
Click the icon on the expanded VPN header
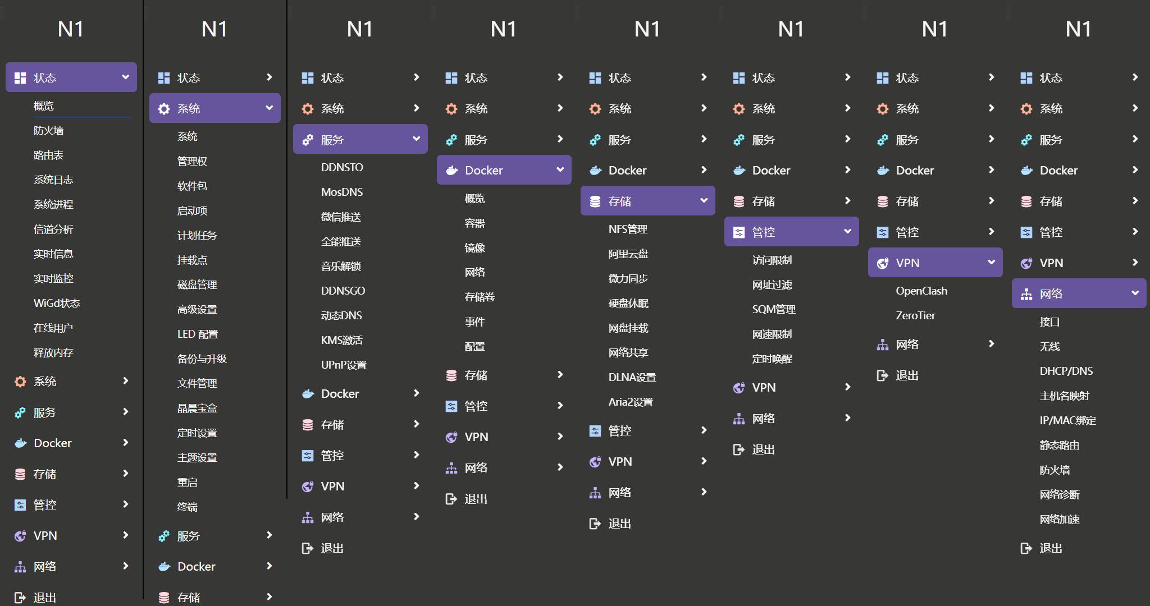[x=883, y=263]
